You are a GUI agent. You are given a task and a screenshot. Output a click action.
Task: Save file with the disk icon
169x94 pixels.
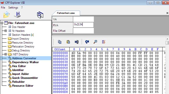coord(17,15)
